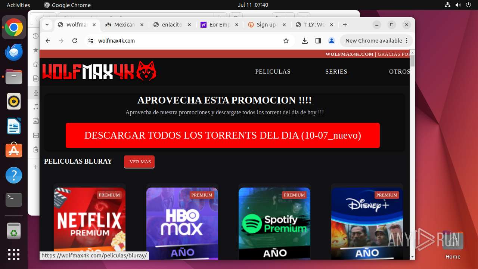Close the Eor Emp tab
The width and height of the screenshot is (478, 269).
[237, 25]
